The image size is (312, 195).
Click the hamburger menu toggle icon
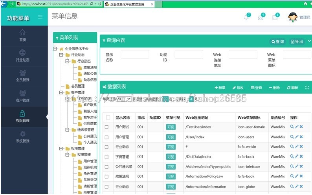coord(40,17)
